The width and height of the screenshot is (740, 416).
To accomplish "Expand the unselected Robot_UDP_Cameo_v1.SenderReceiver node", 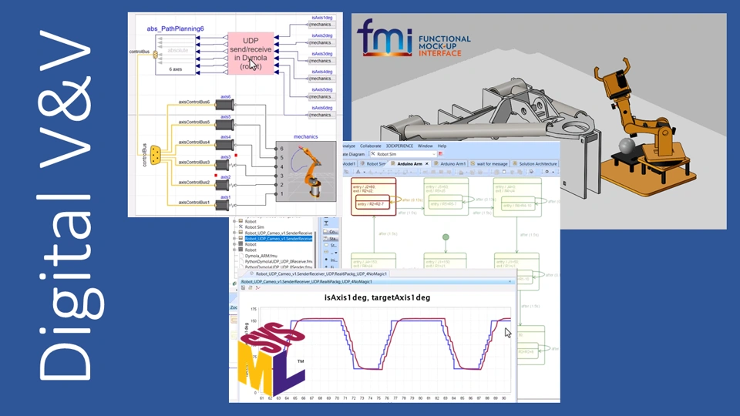I will pos(234,233).
